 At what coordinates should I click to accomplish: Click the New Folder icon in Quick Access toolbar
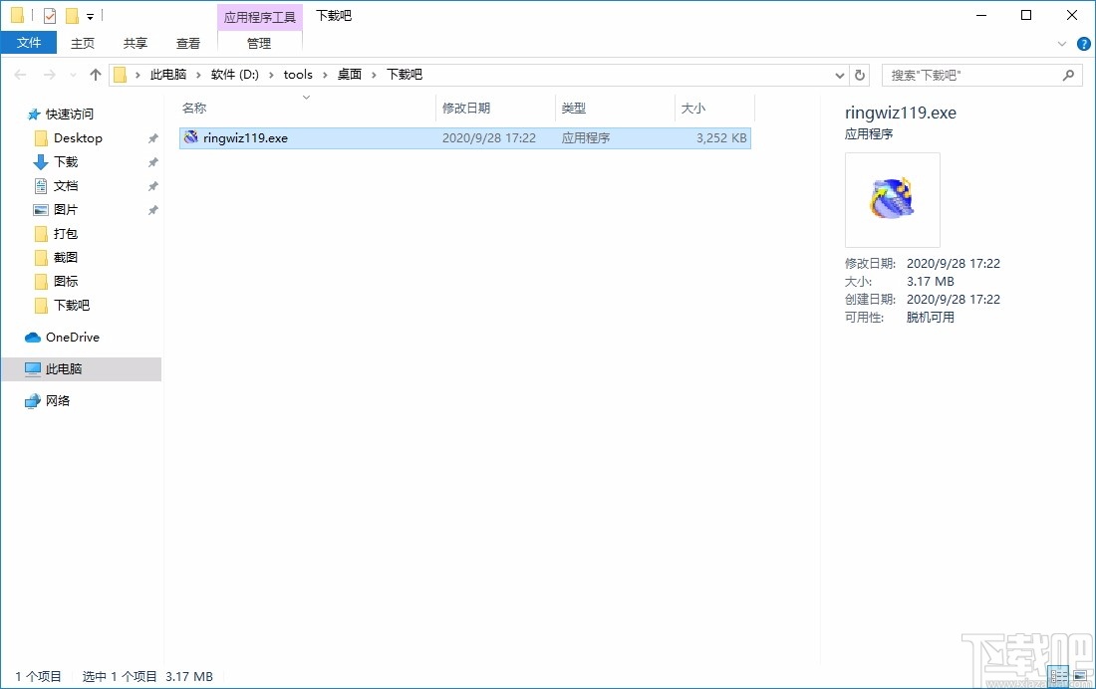click(72, 15)
